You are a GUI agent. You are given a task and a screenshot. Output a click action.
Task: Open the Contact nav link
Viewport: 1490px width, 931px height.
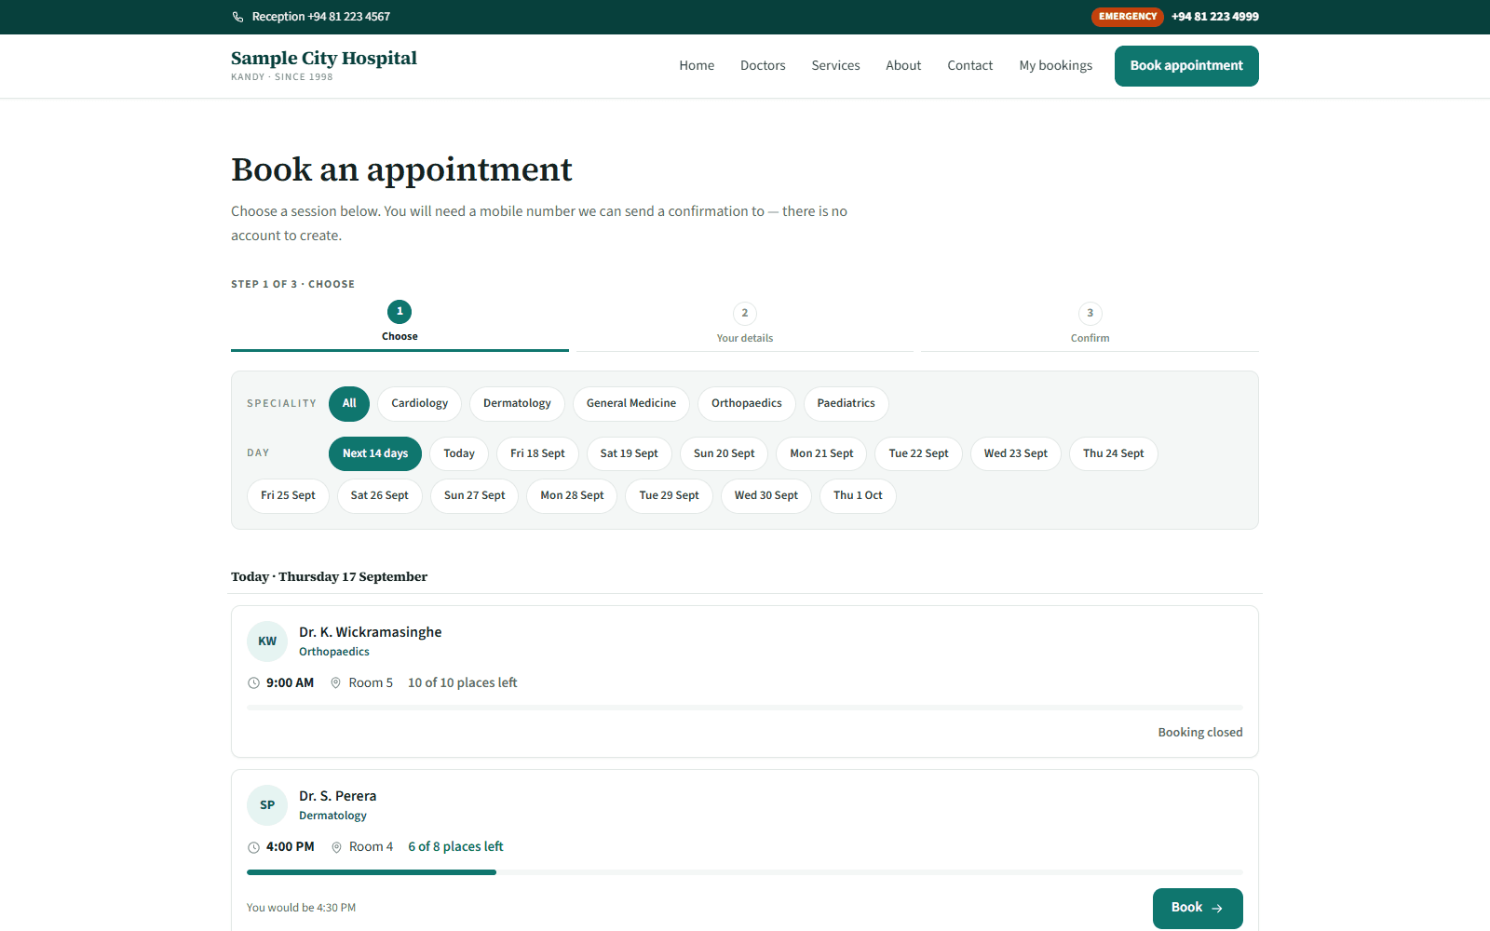[969, 66]
